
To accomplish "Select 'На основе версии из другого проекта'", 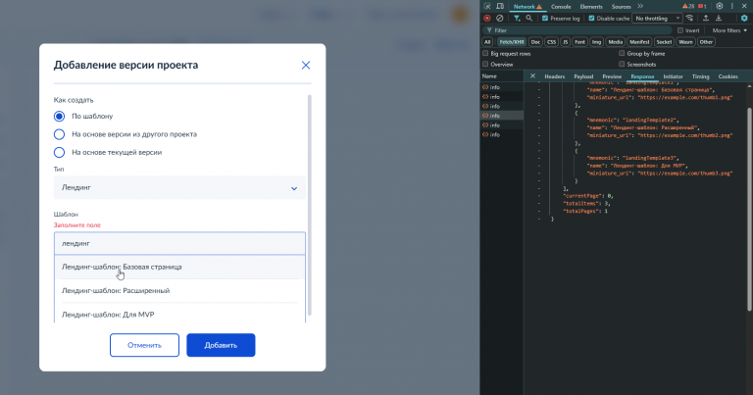I will (x=59, y=134).
